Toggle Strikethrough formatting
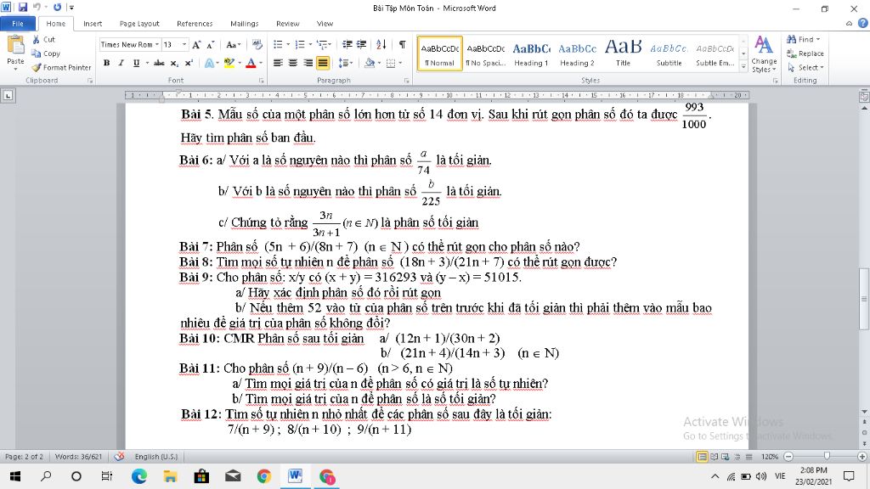 (x=159, y=63)
